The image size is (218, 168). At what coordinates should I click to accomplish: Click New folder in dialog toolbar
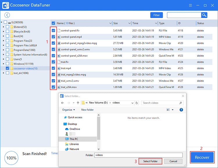[x=87, y=110]
